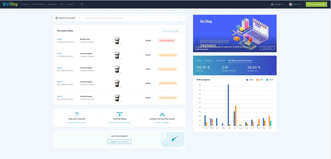The image size is (331, 159).
Task: Click the 2,1K number of orders figure
Action: point(225,67)
